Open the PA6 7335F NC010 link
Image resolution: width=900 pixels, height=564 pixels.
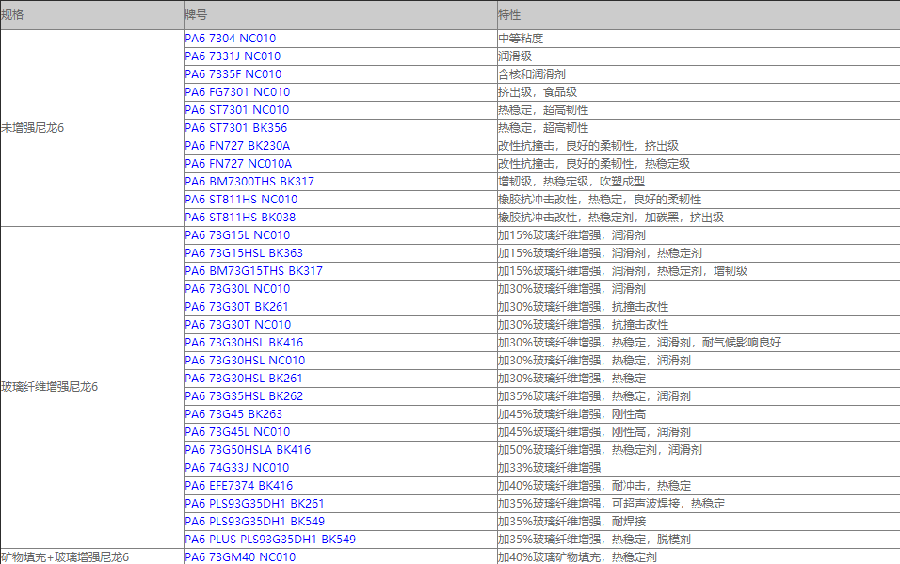click(233, 74)
